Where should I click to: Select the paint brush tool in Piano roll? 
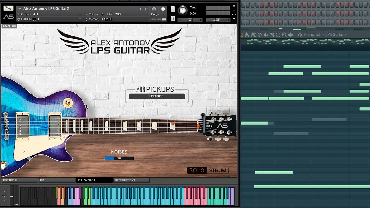tap(247, 35)
